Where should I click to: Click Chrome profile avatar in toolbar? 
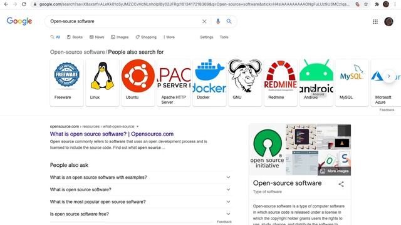pyautogui.click(x=386, y=4)
